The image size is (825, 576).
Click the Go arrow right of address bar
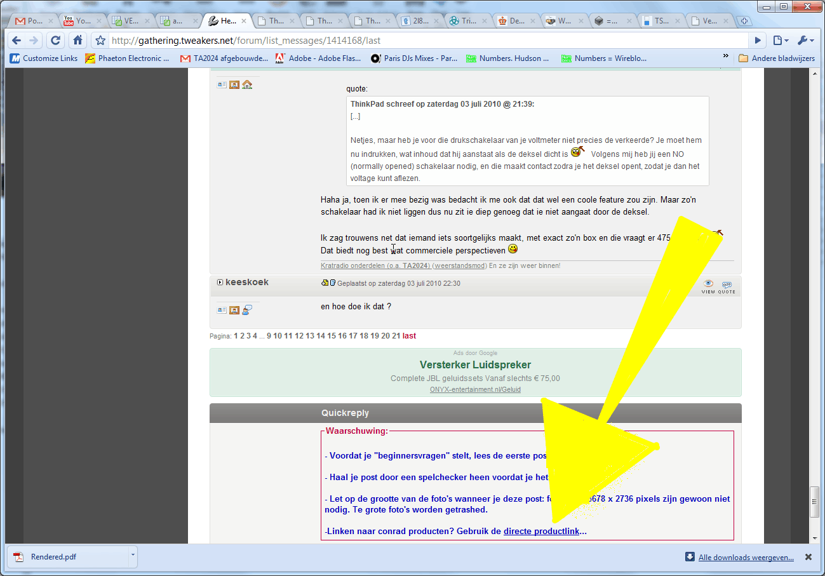[x=758, y=41]
